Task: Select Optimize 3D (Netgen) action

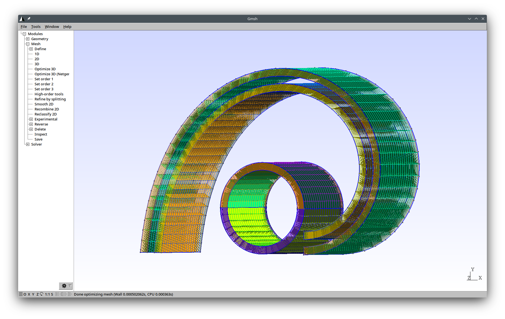Action: 52,74
